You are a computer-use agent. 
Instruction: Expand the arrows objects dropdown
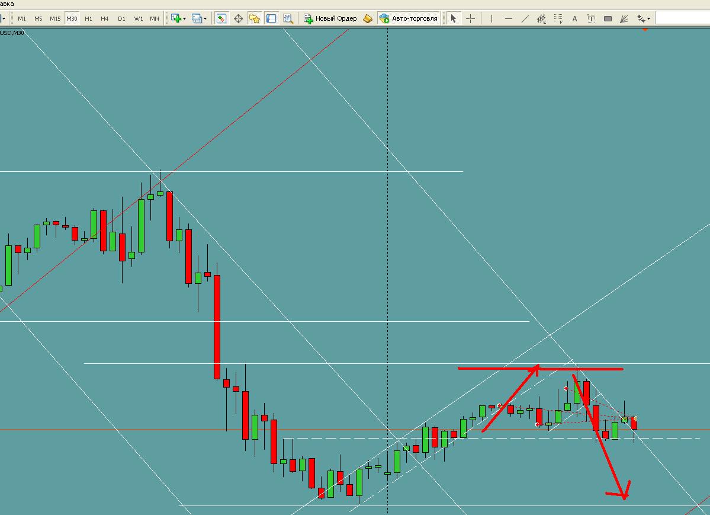[x=648, y=18]
